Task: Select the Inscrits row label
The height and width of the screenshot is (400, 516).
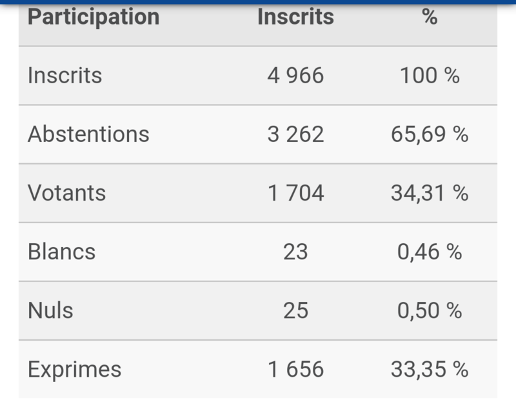Action: [x=65, y=75]
